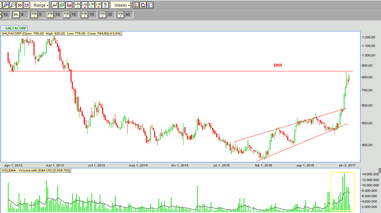
Task: Toggle the BOL Bollinger bands indicator
Action: [16, 14]
